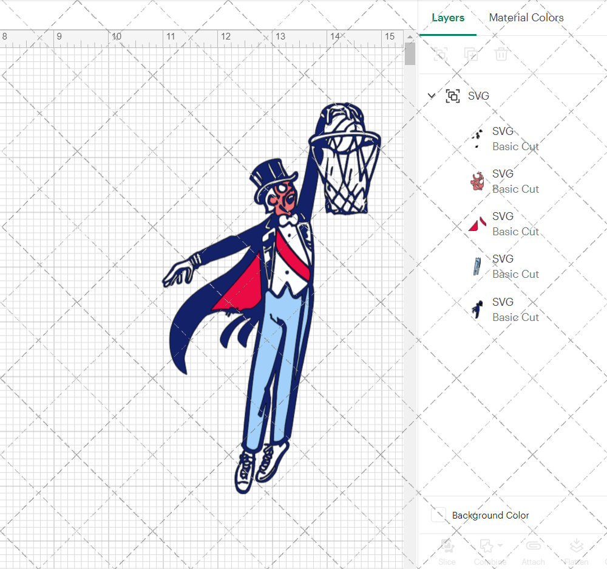This screenshot has height=569, width=607.
Task: Collapse the SVG group chevron
Action: pos(431,95)
